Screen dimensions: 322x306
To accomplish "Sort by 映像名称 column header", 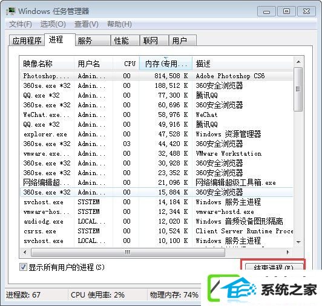I will pos(47,64).
